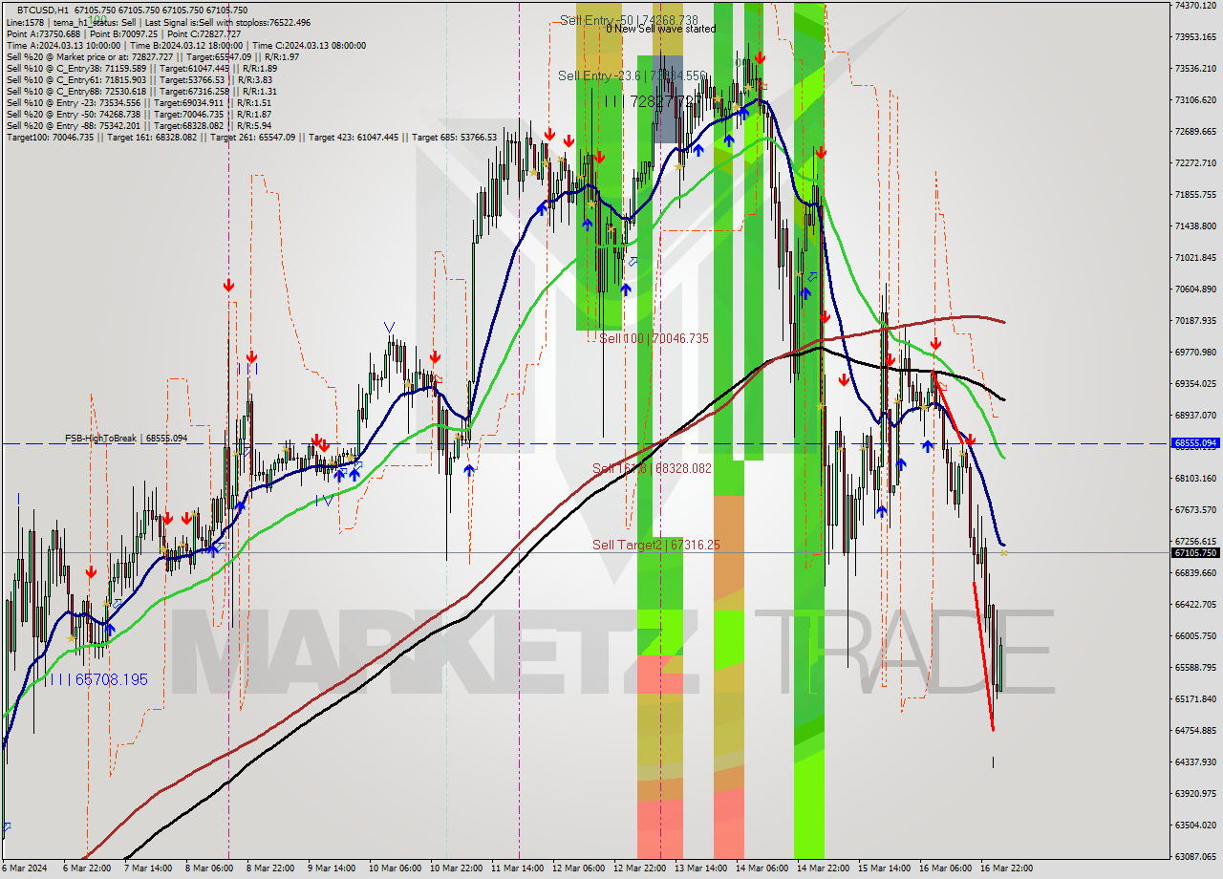Select the Sell %10 @ Entry -23 line
This screenshot has height=879, width=1223.
click(x=139, y=102)
